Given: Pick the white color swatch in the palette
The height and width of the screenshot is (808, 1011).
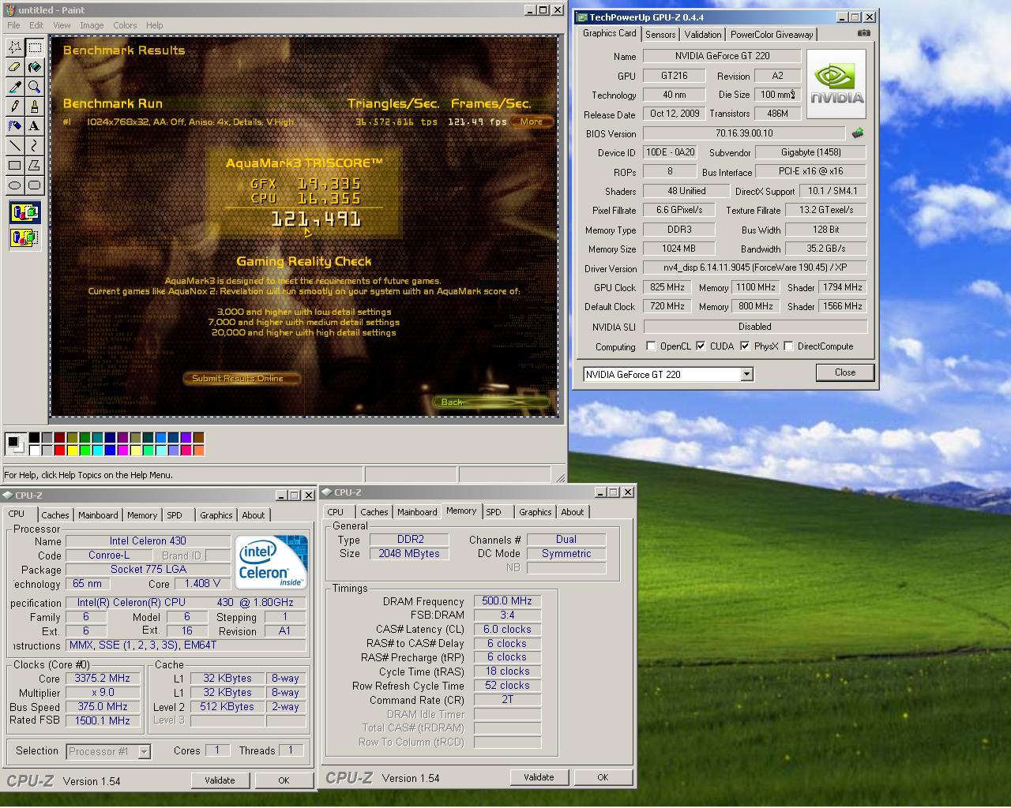Looking at the screenshot, I should (34, 451).
